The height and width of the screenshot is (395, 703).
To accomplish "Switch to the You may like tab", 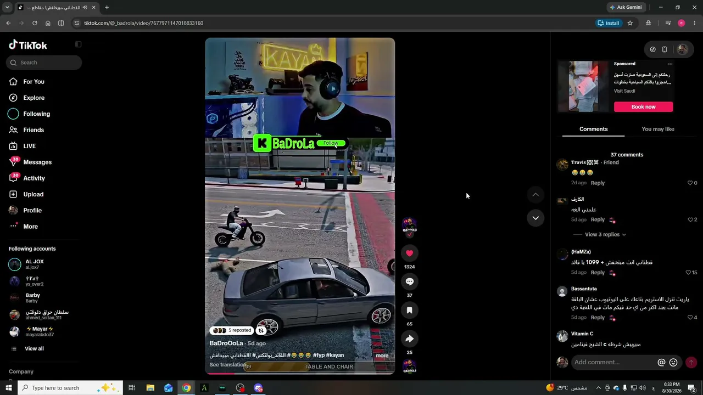I will [x=657, y=129].
